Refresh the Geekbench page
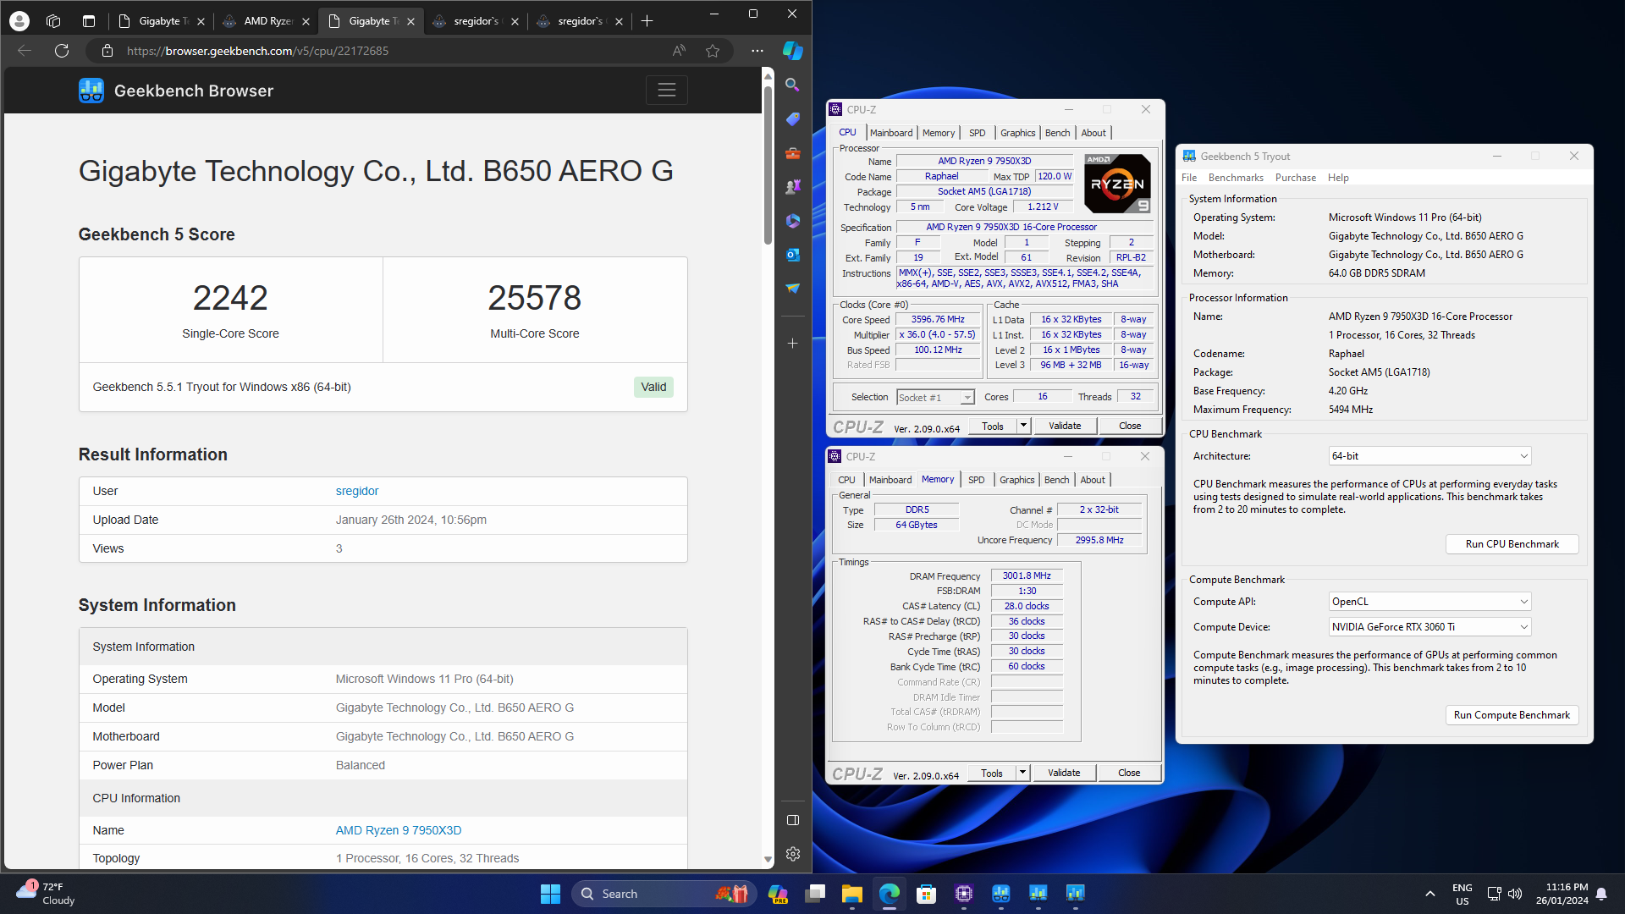1625x914 pixels. (x=62, y=51)
